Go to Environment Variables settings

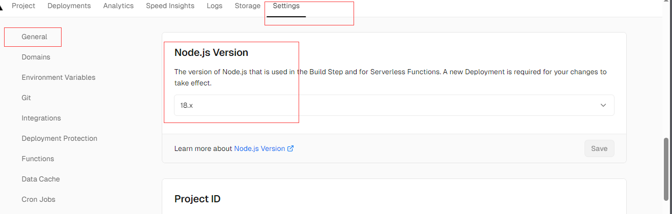point(59,77)
